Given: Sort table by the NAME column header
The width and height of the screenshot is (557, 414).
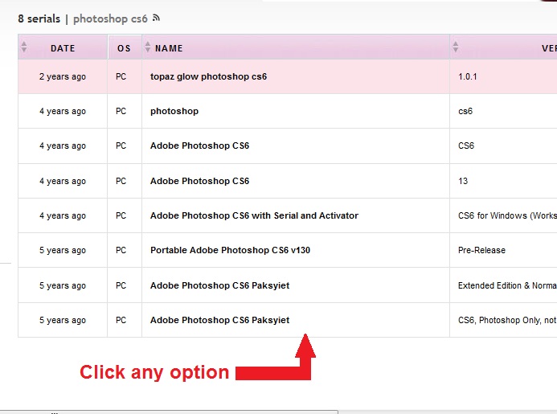Looking at the screenshot, I should (x=169, y=48).
